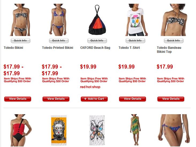Open Quick Info for Toledo Bikini
The width and height of the screenshot is (196, 147).
click(20, 41)
